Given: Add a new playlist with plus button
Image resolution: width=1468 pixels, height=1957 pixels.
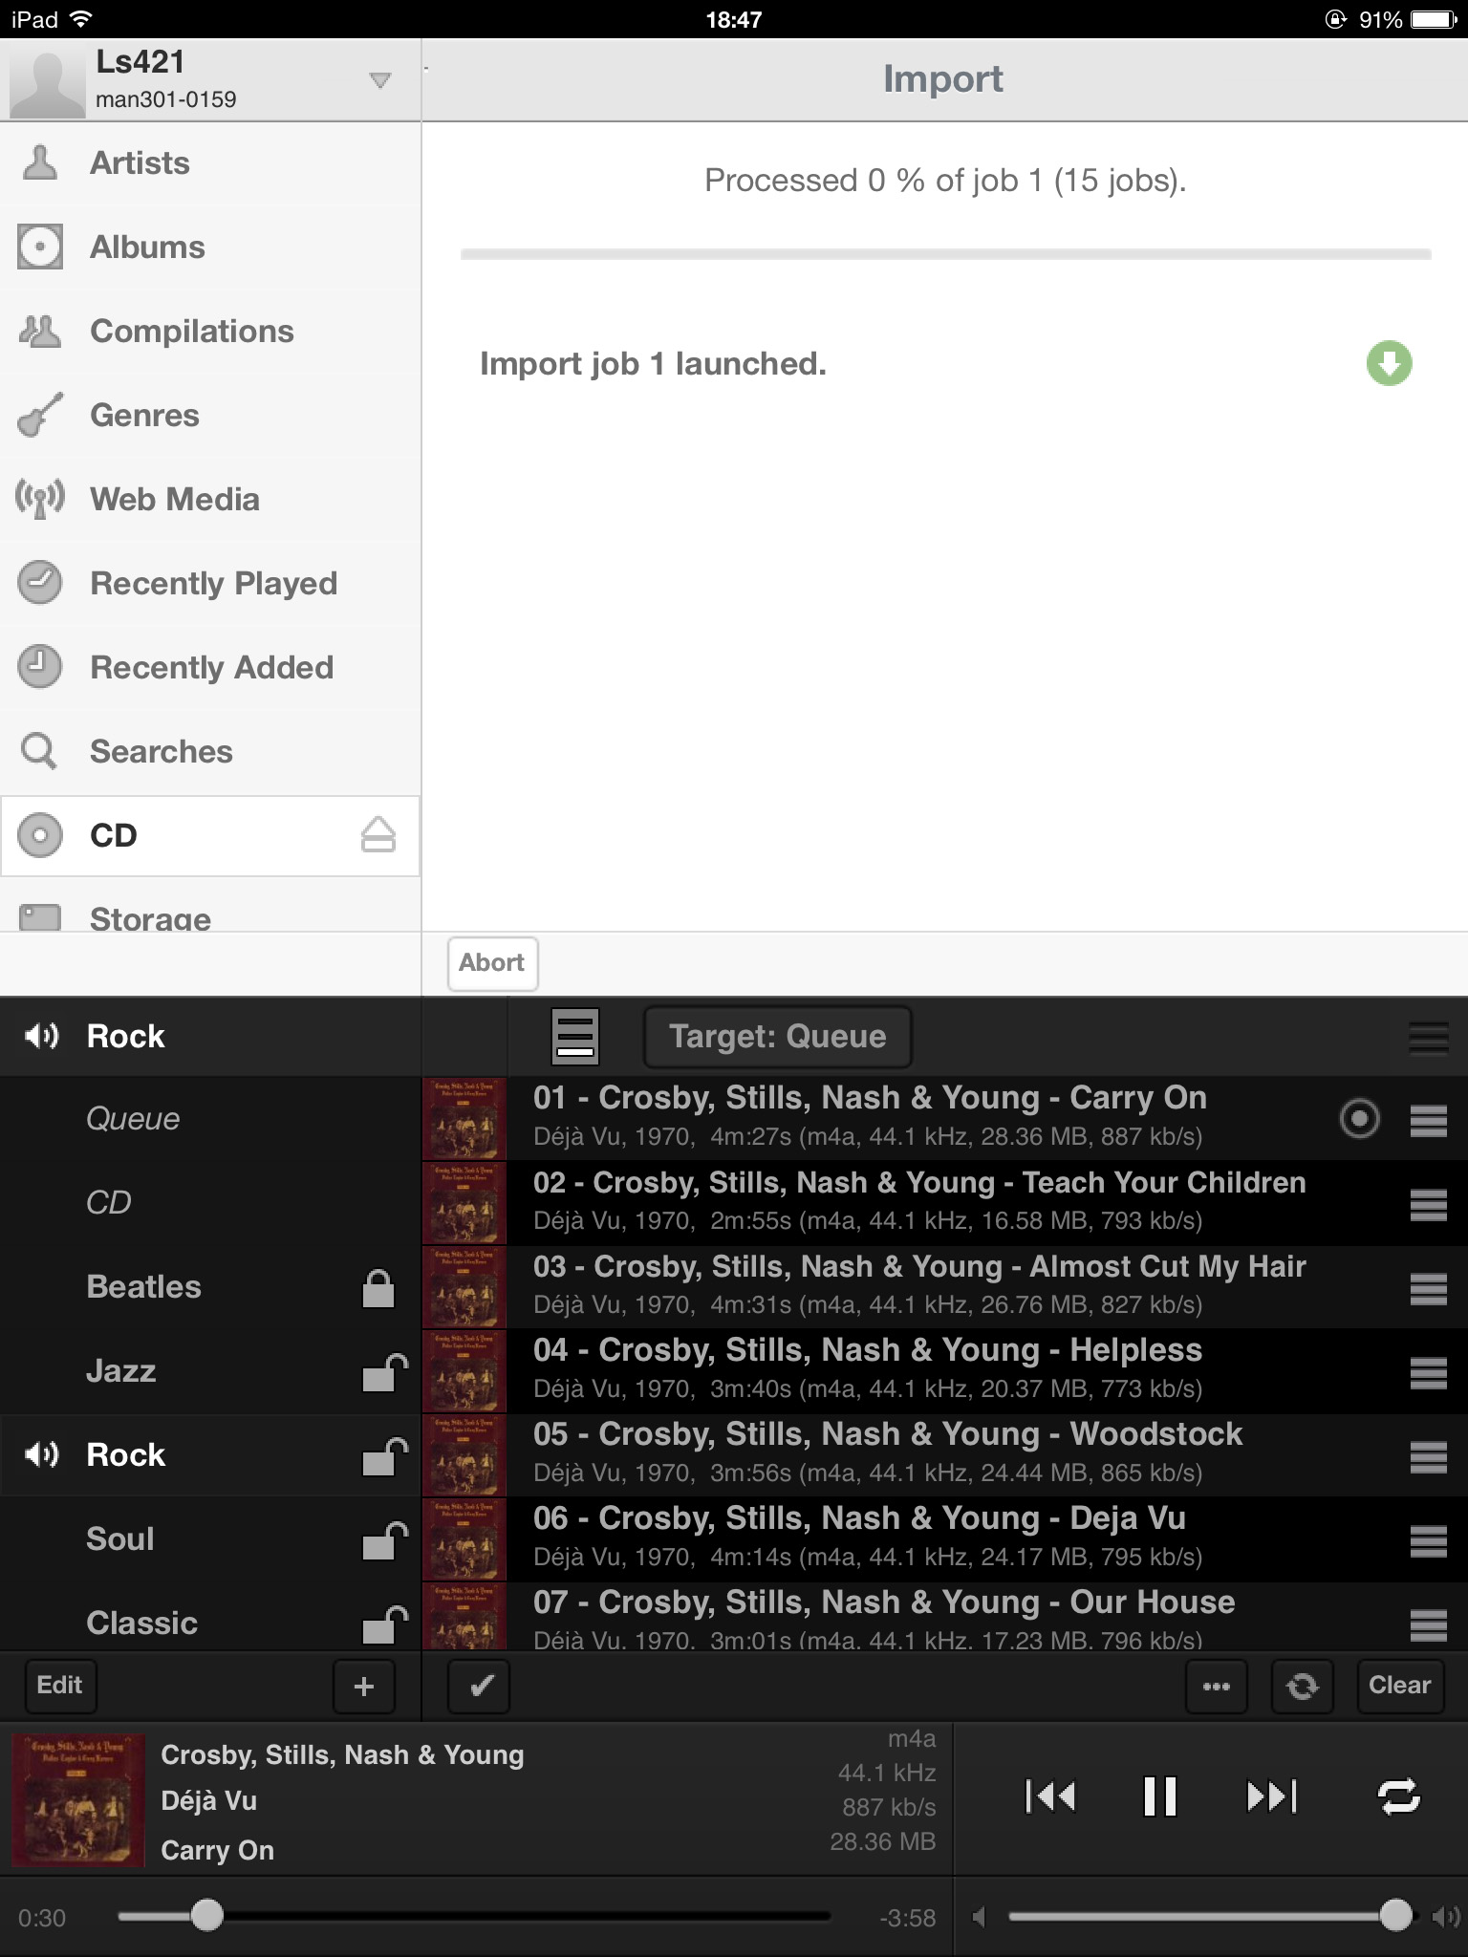Looking at the screenshot, I should point(364,1687).
